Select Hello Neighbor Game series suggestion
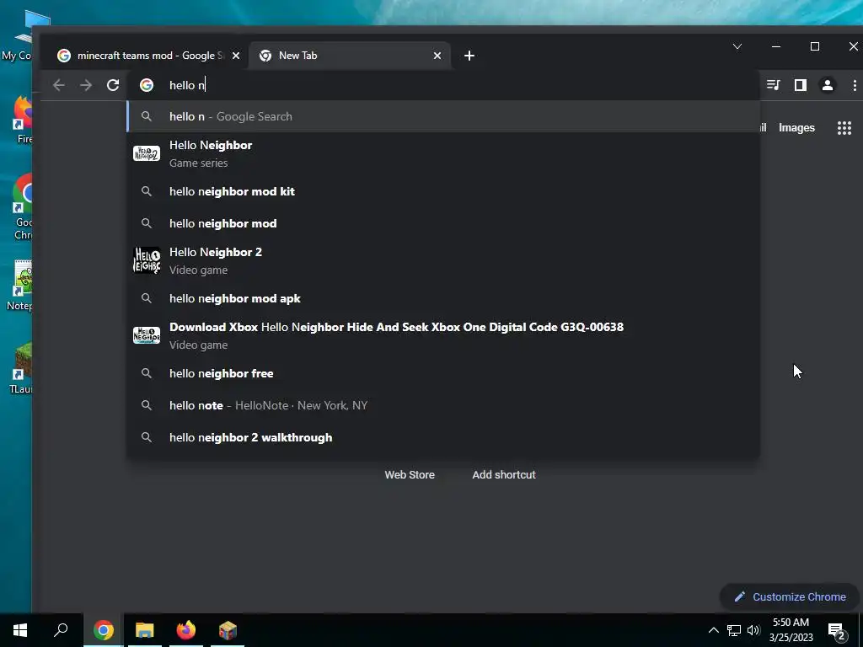The width and height of the screenshot is (863, 647). [443, 153]
